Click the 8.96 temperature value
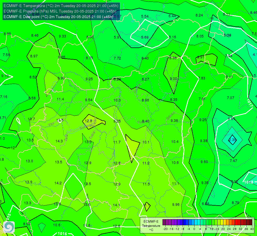The width and height of the screenshot is (257, 236). point(145,100)
